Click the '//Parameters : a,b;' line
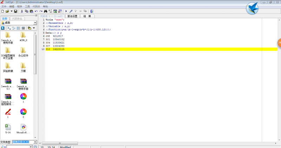 coord(59,23)
